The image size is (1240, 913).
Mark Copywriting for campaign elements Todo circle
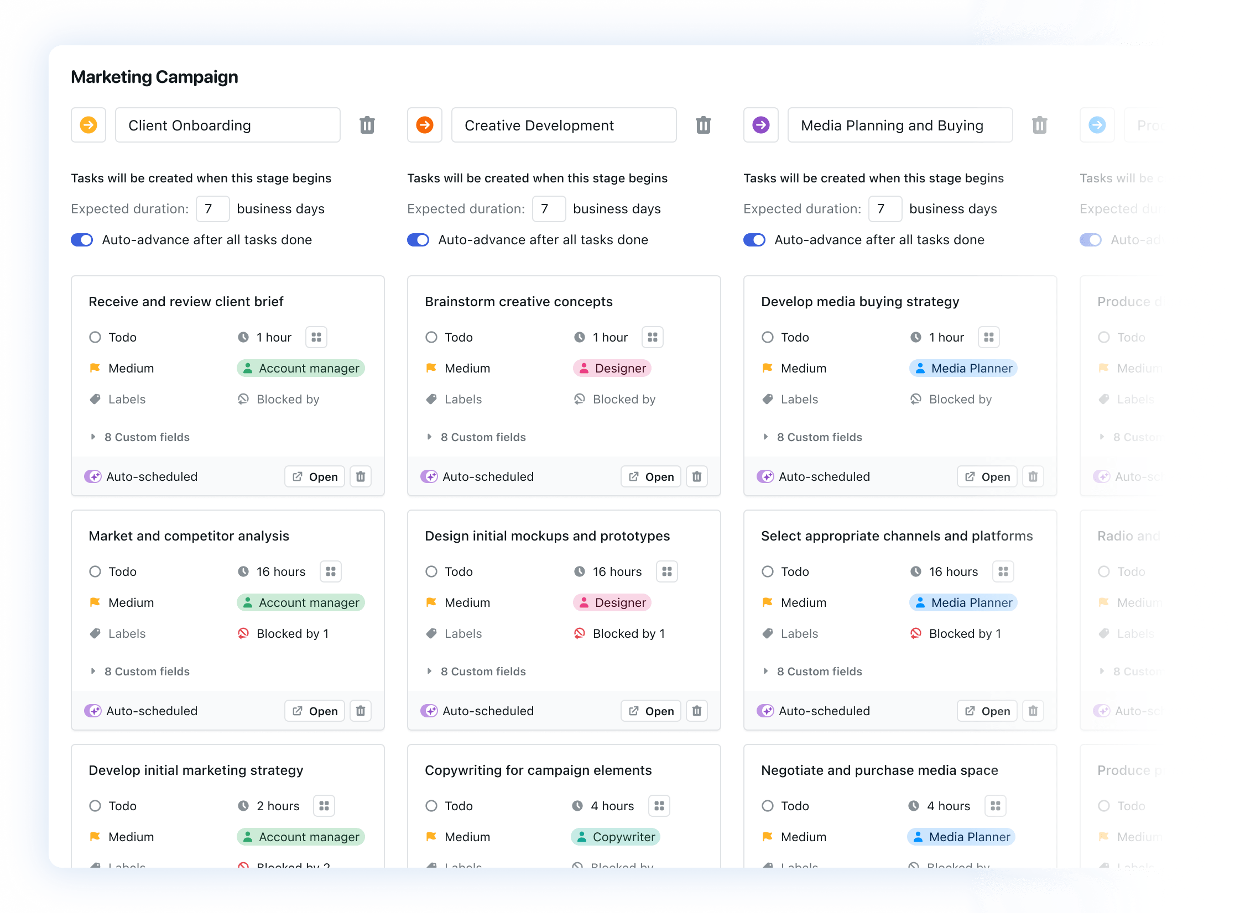tap(431, 806)
